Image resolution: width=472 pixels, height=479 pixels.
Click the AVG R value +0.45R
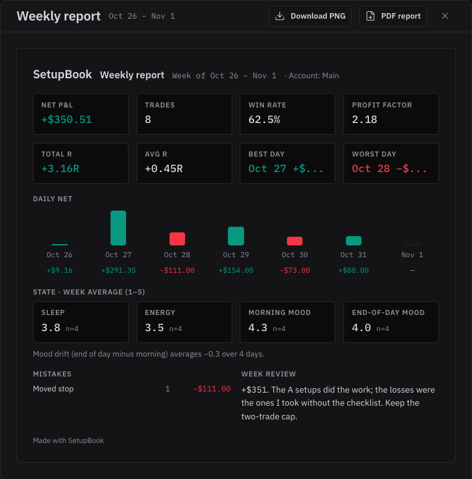tap(163, 168)
